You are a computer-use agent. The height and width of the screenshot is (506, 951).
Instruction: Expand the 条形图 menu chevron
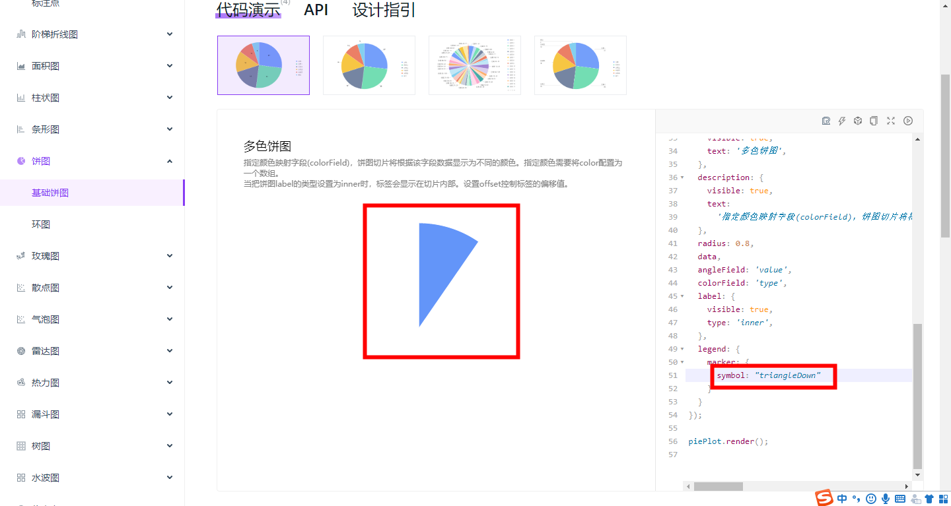170,129
